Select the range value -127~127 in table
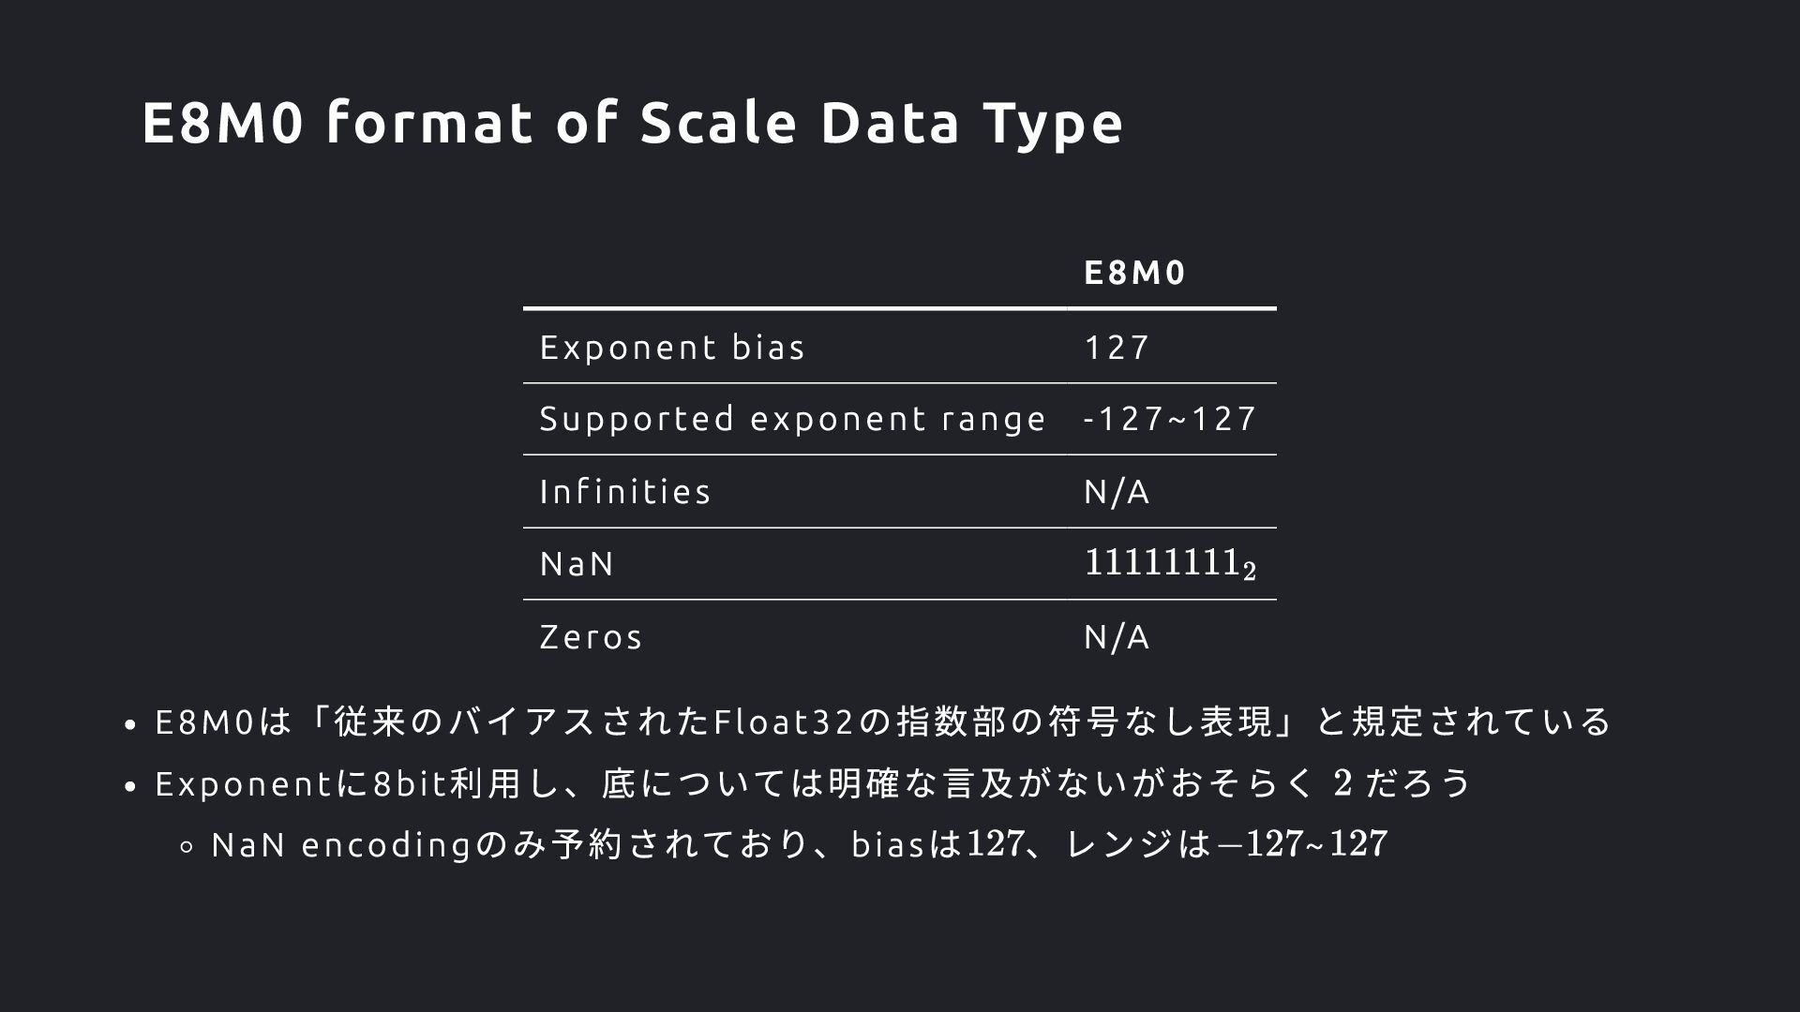 (1169, 419)
